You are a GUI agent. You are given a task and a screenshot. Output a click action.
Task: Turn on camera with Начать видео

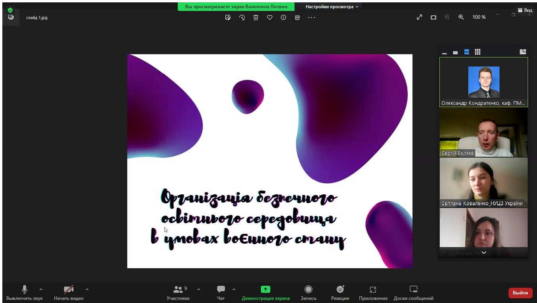[x=69, y=292]
